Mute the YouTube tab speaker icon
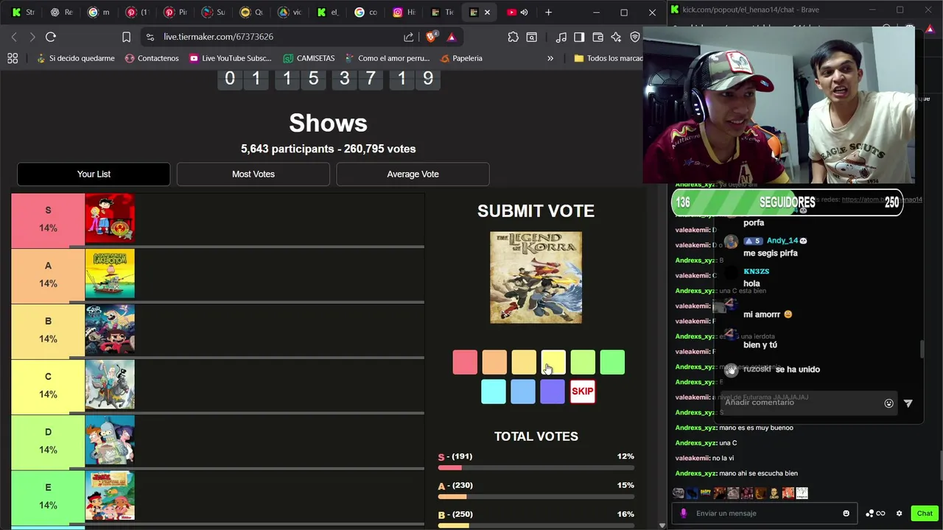The image size is (943, 530). point(524,12)
